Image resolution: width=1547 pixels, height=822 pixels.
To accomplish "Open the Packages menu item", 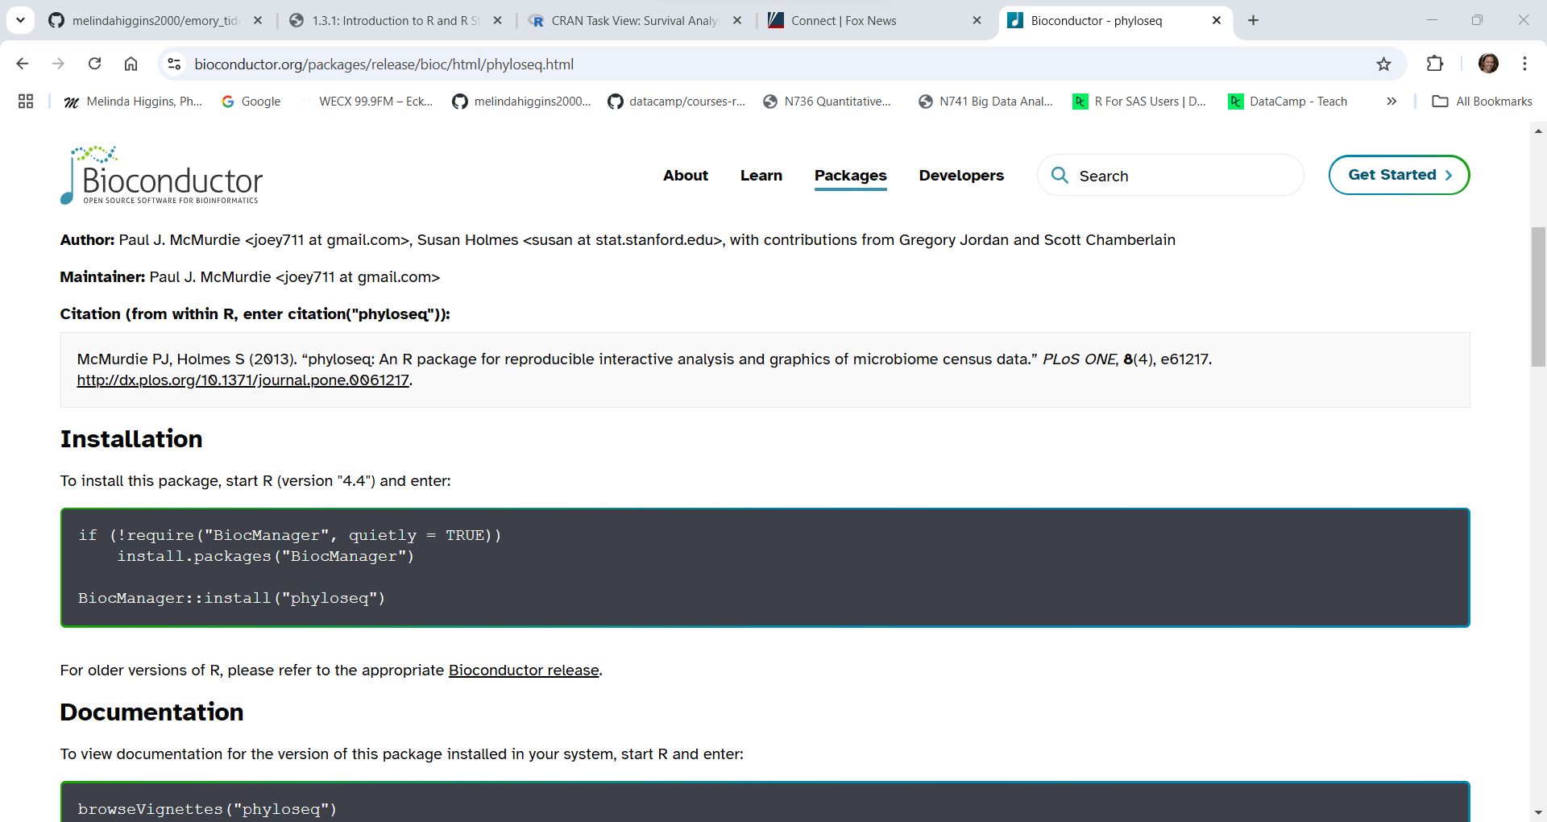I will pyautogui.click(x=850, y=176).
